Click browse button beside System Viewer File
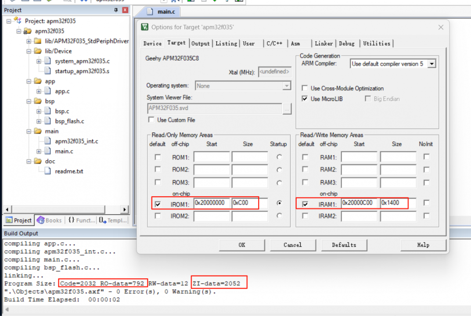Image resolution: width=471 pixels, height=316 pixels. pos(287,109)
